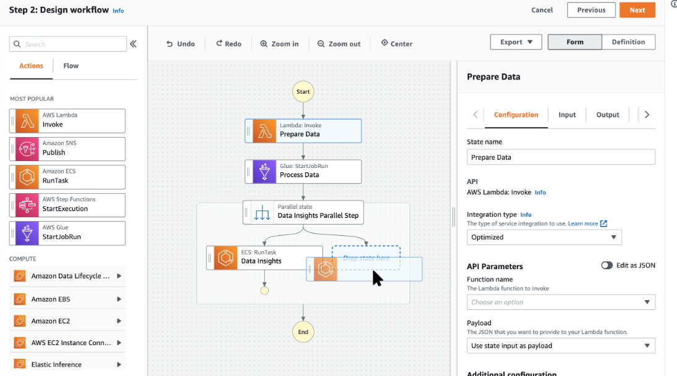
Task: Open the Integration type Optimized dropdown
Action: [x=544, y=238]
